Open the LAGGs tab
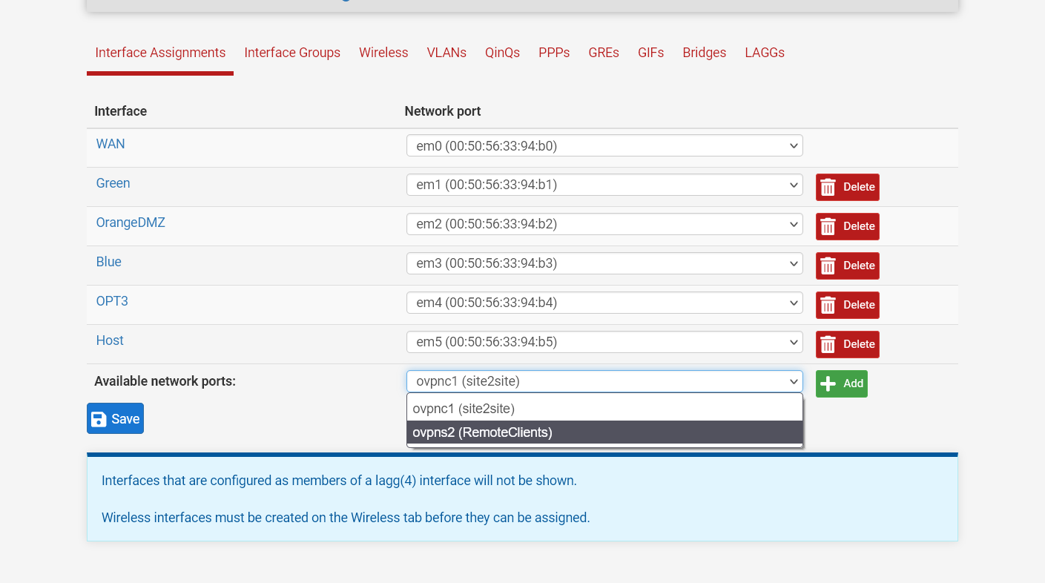 (x=764, y=53)
